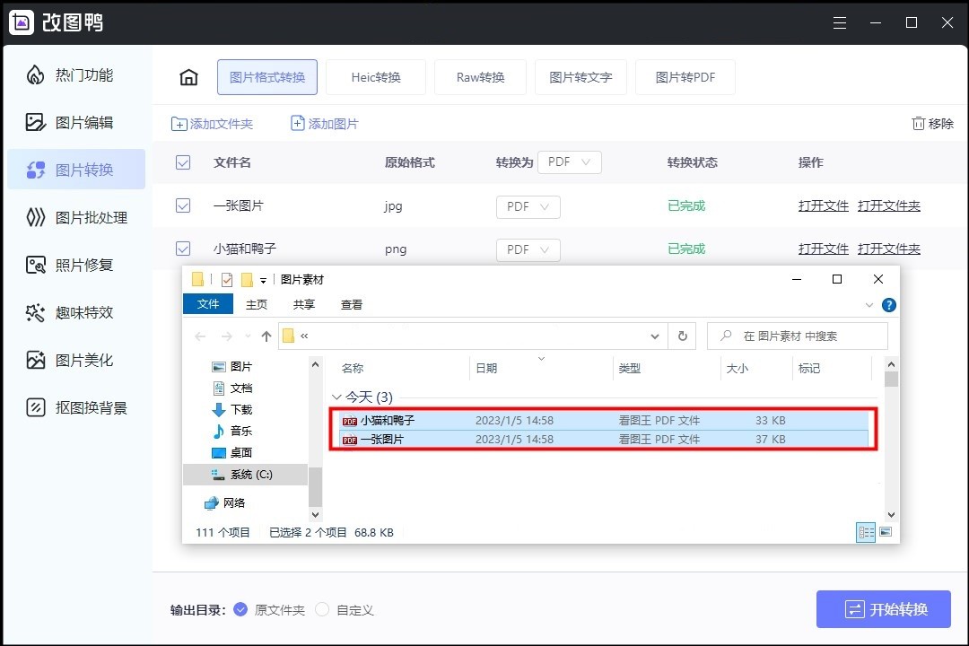Toggle the select-all checkbox in the header

[183, 162]
